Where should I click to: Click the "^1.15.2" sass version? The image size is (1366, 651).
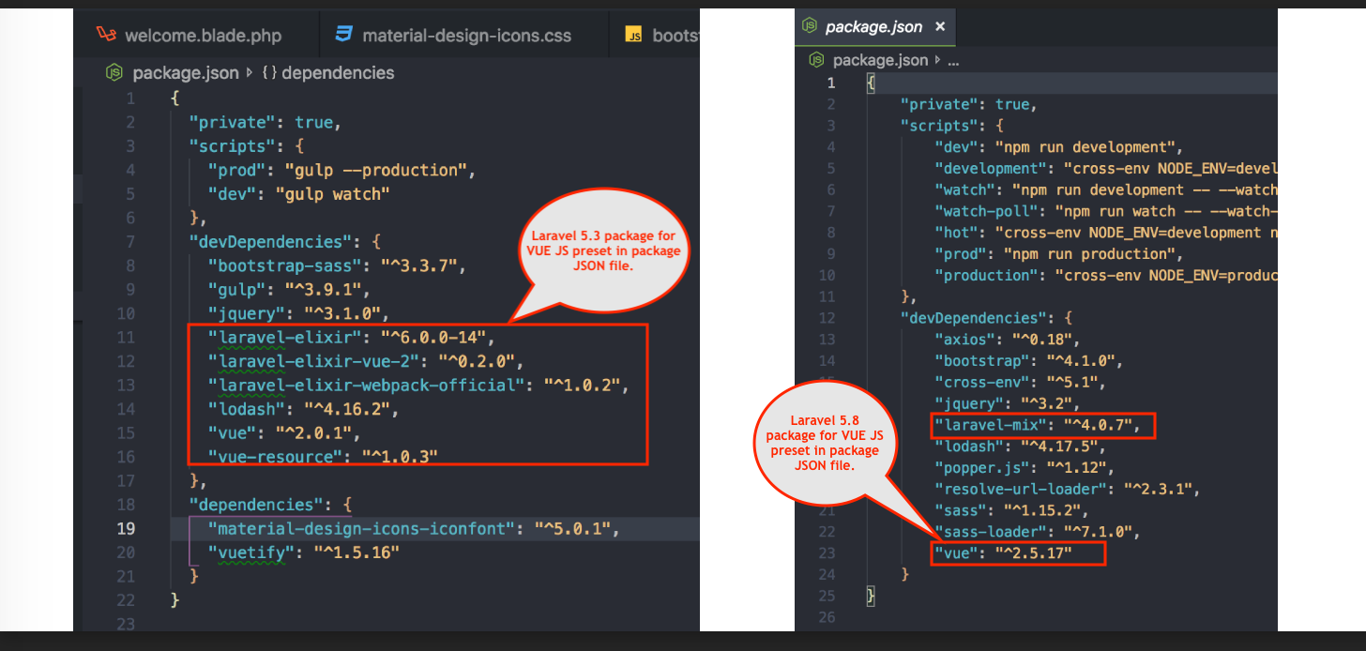[1042, 511]
